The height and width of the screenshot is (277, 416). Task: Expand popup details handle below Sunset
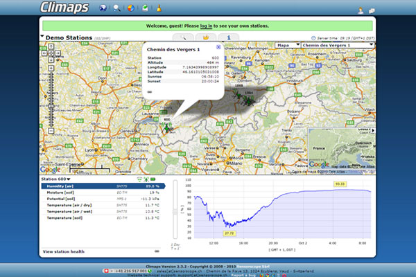[x=150, y=92]
